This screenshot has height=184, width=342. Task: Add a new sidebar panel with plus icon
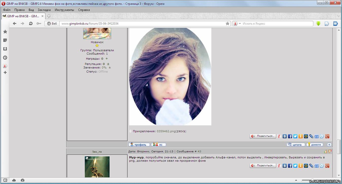click(5, 73)
